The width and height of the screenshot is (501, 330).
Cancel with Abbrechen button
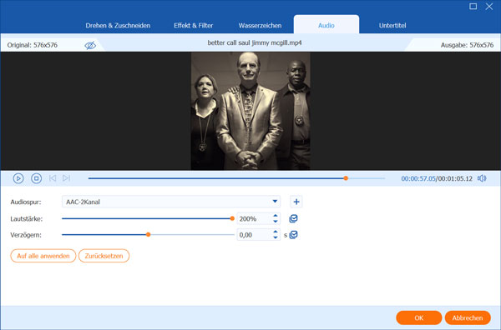(x=468, y=317)
